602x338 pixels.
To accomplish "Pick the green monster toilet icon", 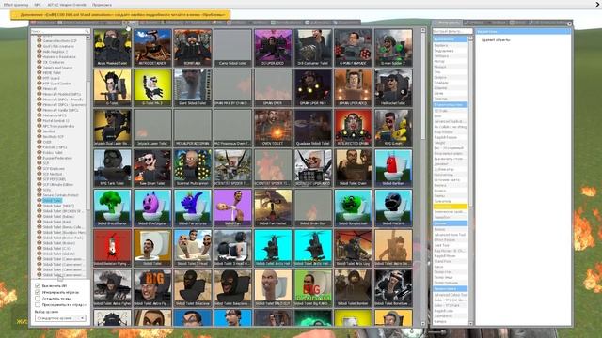I will pyautogui.click(x=353, y=207).
